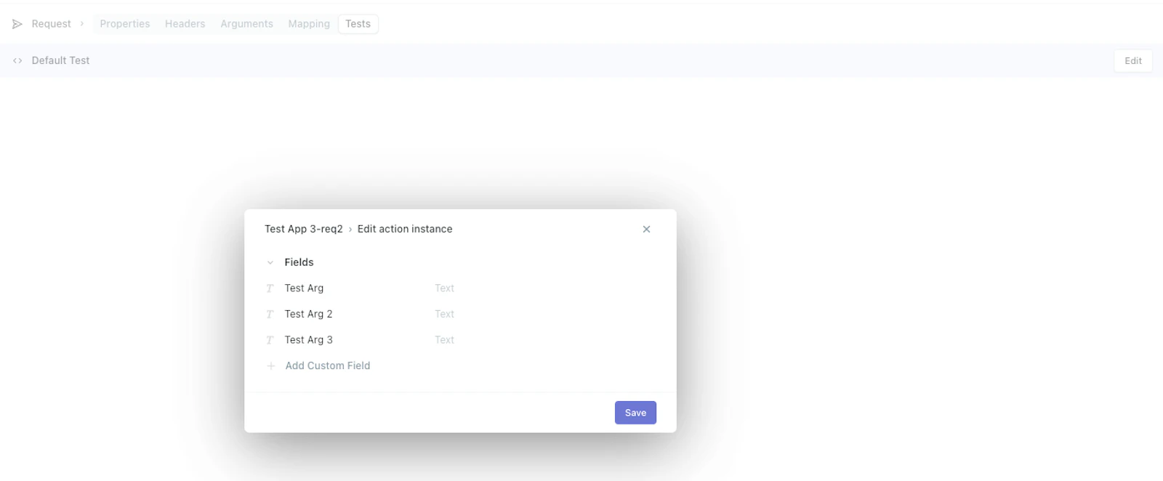Go to the Arguments tab

pos(247,24)
